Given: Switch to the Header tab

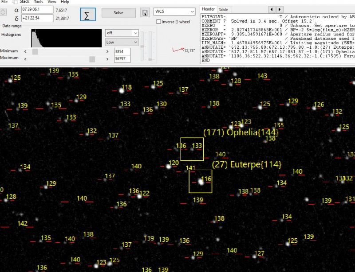Looking at the screenshot, I should [x=208, y=9].
